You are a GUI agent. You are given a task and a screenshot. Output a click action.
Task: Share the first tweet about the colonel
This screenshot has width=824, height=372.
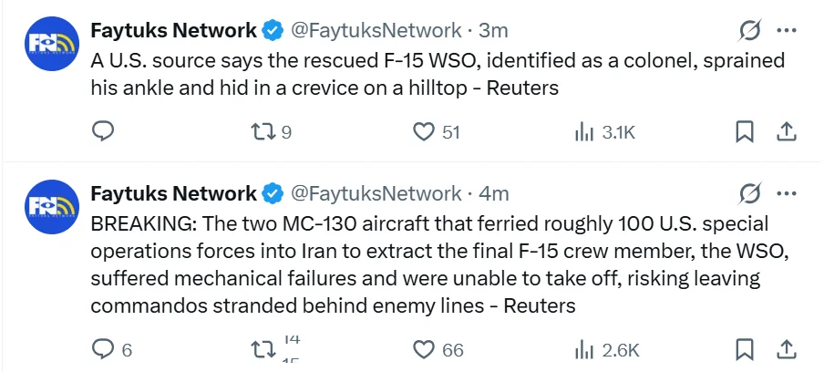pos(786,132)
